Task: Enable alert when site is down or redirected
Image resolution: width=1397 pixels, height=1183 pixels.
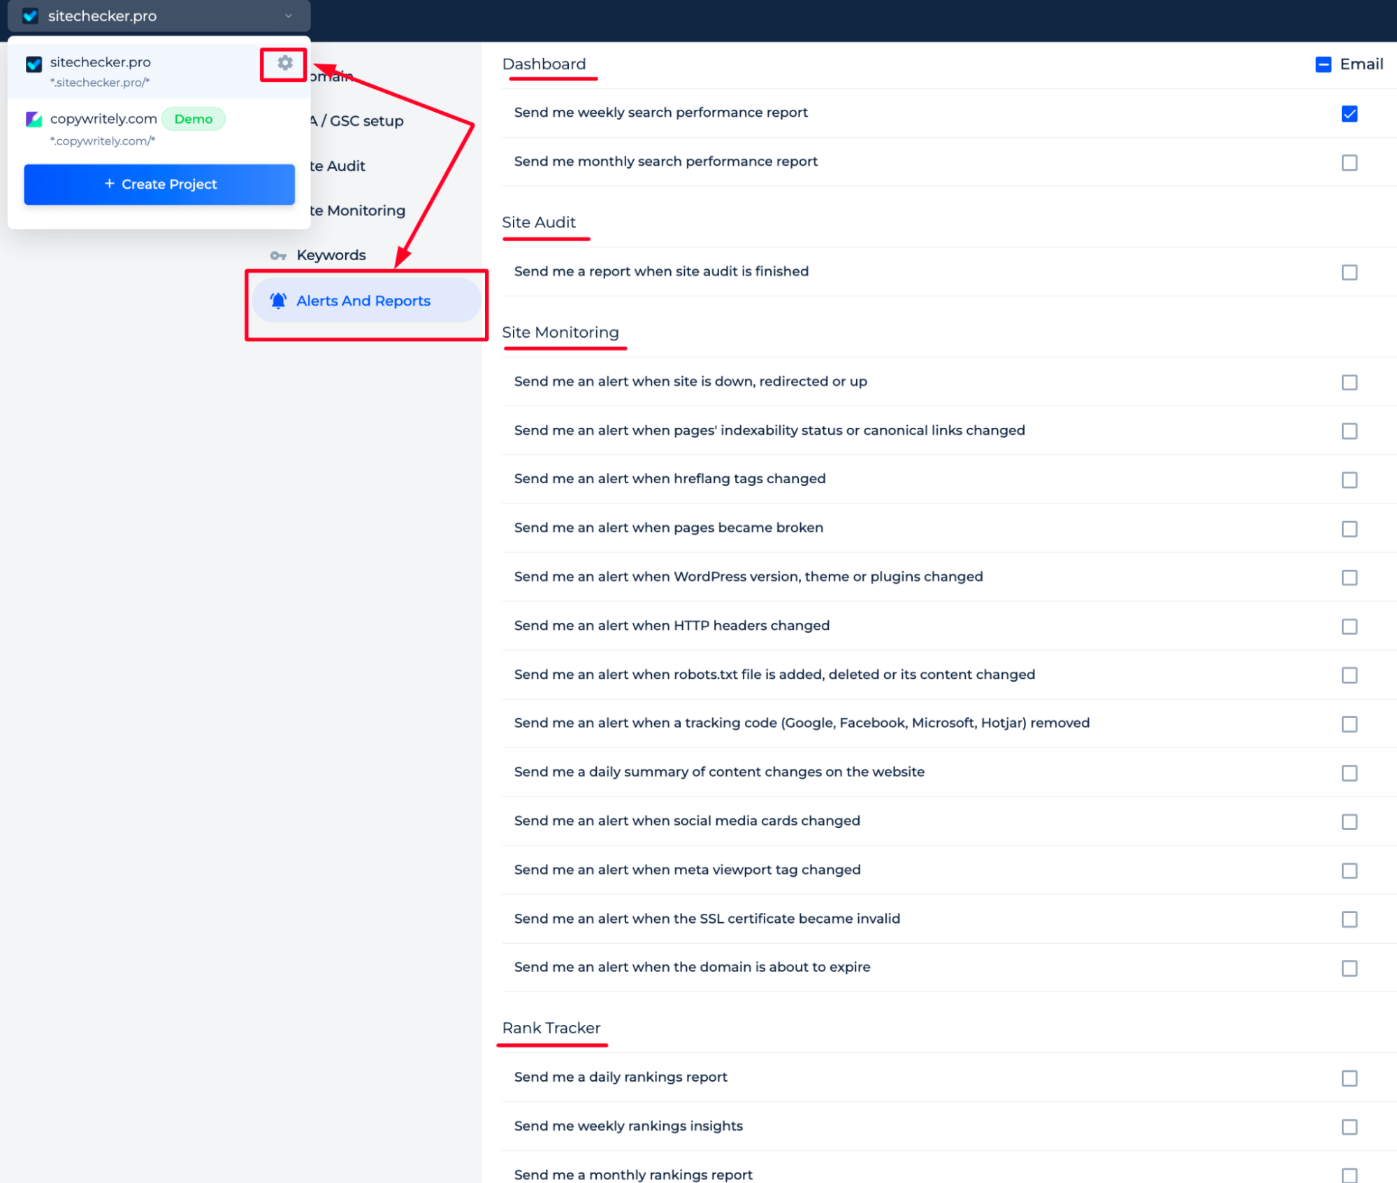Action: coord(1349,382)
